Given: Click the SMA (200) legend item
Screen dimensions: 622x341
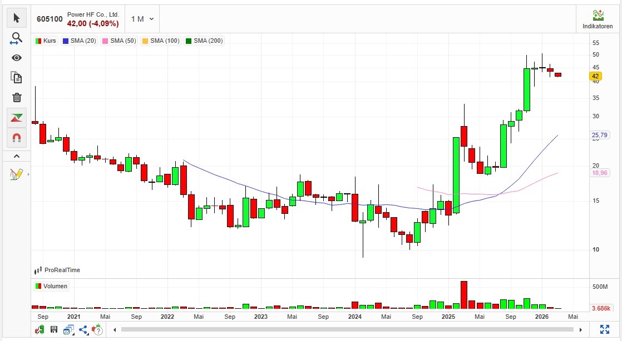Looking at the screenshot, I should pos(204,41).
